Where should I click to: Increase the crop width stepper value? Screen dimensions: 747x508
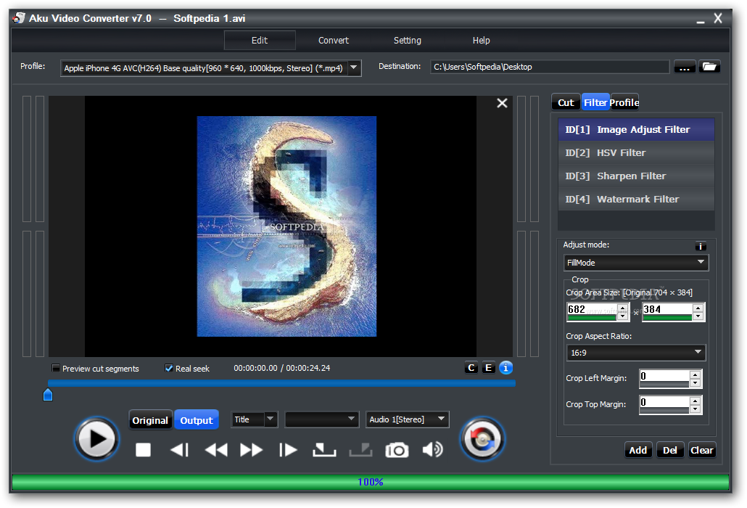(623, 308)
